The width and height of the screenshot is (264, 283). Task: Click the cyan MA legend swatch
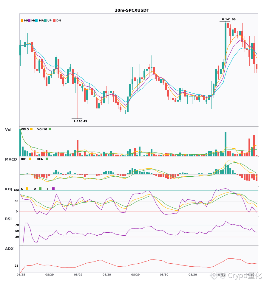tap(36, 21)
